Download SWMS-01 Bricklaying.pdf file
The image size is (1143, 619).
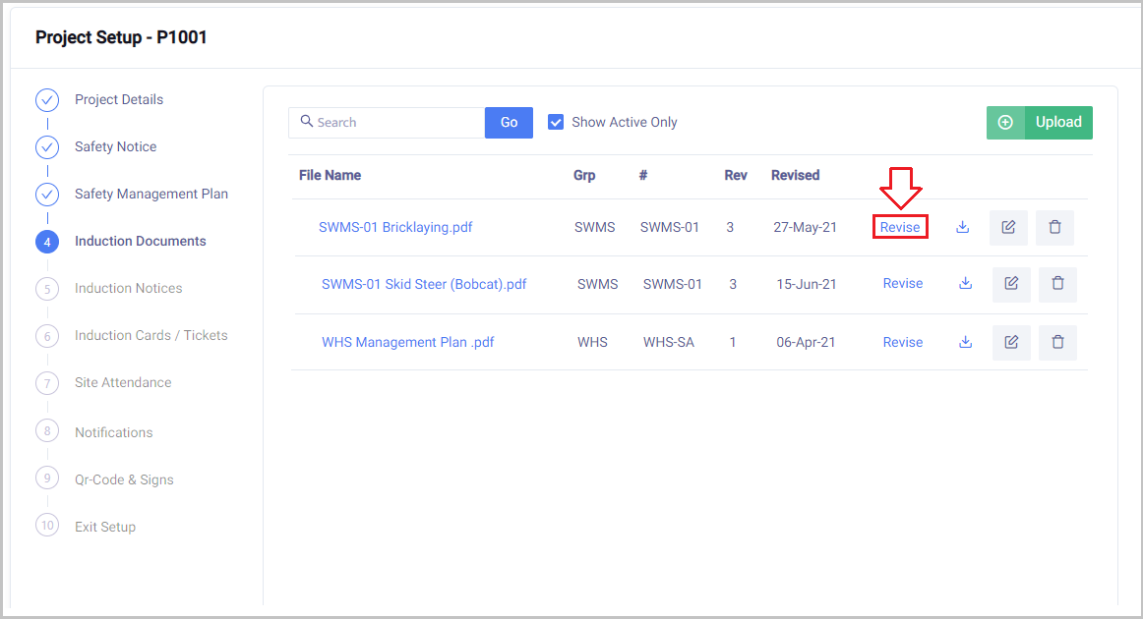tap(962, 228)
